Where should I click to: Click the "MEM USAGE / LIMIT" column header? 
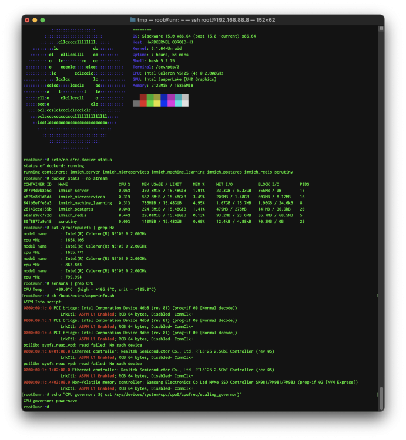(162, 184)
